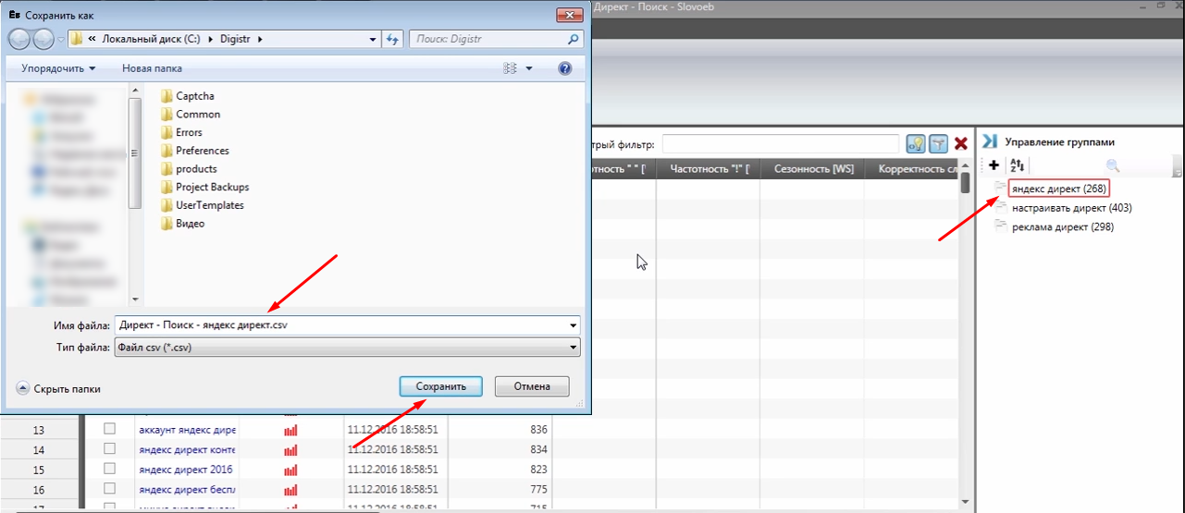Select row number 15 header
This screenshot has width=1185, height=513.
click(x=39, y=470)
